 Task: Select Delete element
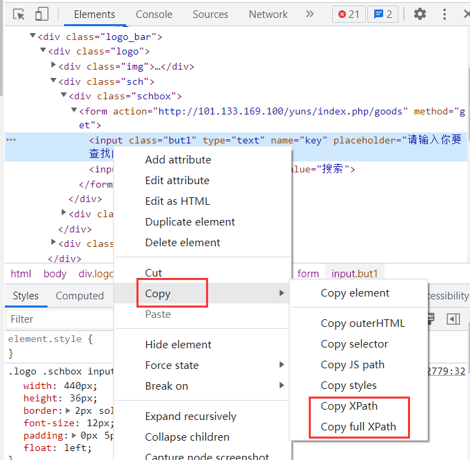pos(183,243)
